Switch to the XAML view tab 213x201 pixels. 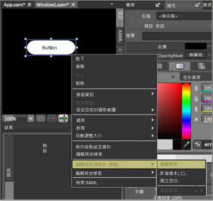(x=120, y=36)
